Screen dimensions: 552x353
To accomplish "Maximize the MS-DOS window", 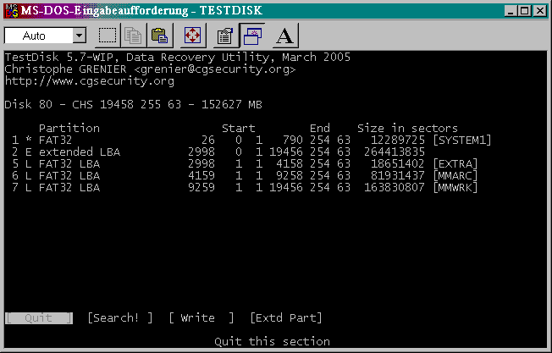I will click(525, 11).
